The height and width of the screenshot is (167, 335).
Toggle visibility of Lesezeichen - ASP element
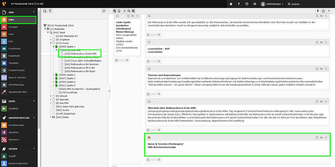point(321,42)
